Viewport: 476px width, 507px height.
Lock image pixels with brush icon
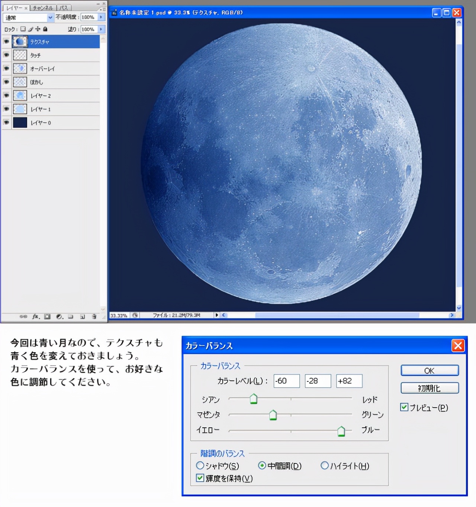[30, 29]
